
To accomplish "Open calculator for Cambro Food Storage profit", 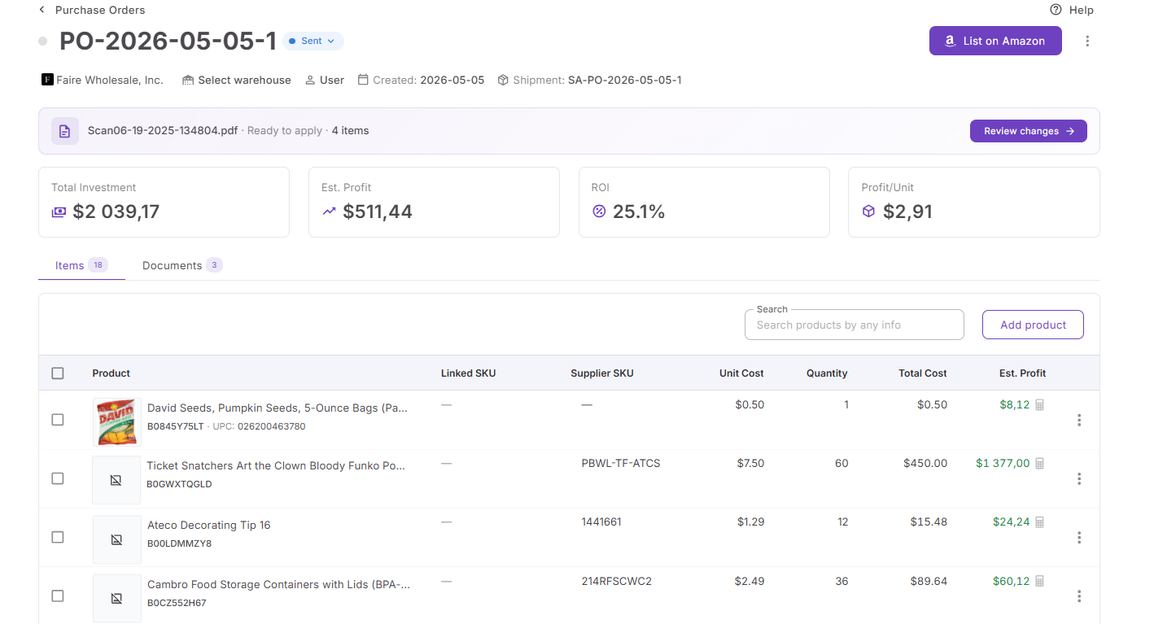I will 1039,581.
